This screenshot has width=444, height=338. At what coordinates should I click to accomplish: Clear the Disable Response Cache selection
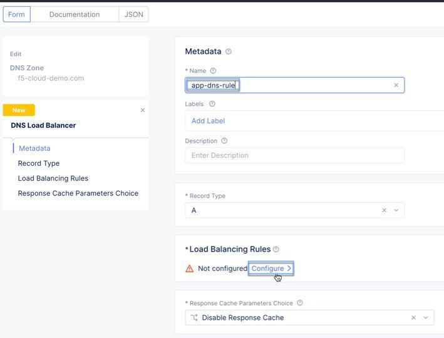(x=413, y=318)
